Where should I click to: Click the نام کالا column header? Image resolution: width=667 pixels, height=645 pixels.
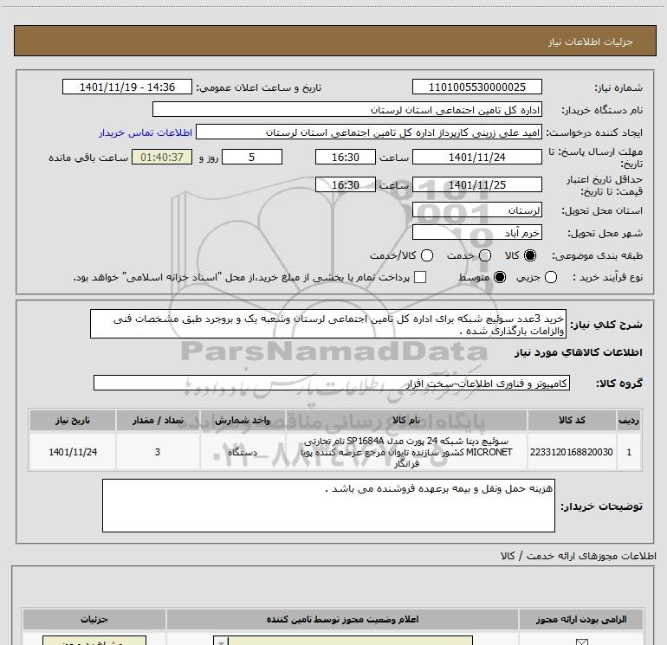[406, 420]
